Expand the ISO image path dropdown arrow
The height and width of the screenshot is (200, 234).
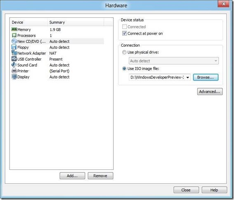coord(188,77)
